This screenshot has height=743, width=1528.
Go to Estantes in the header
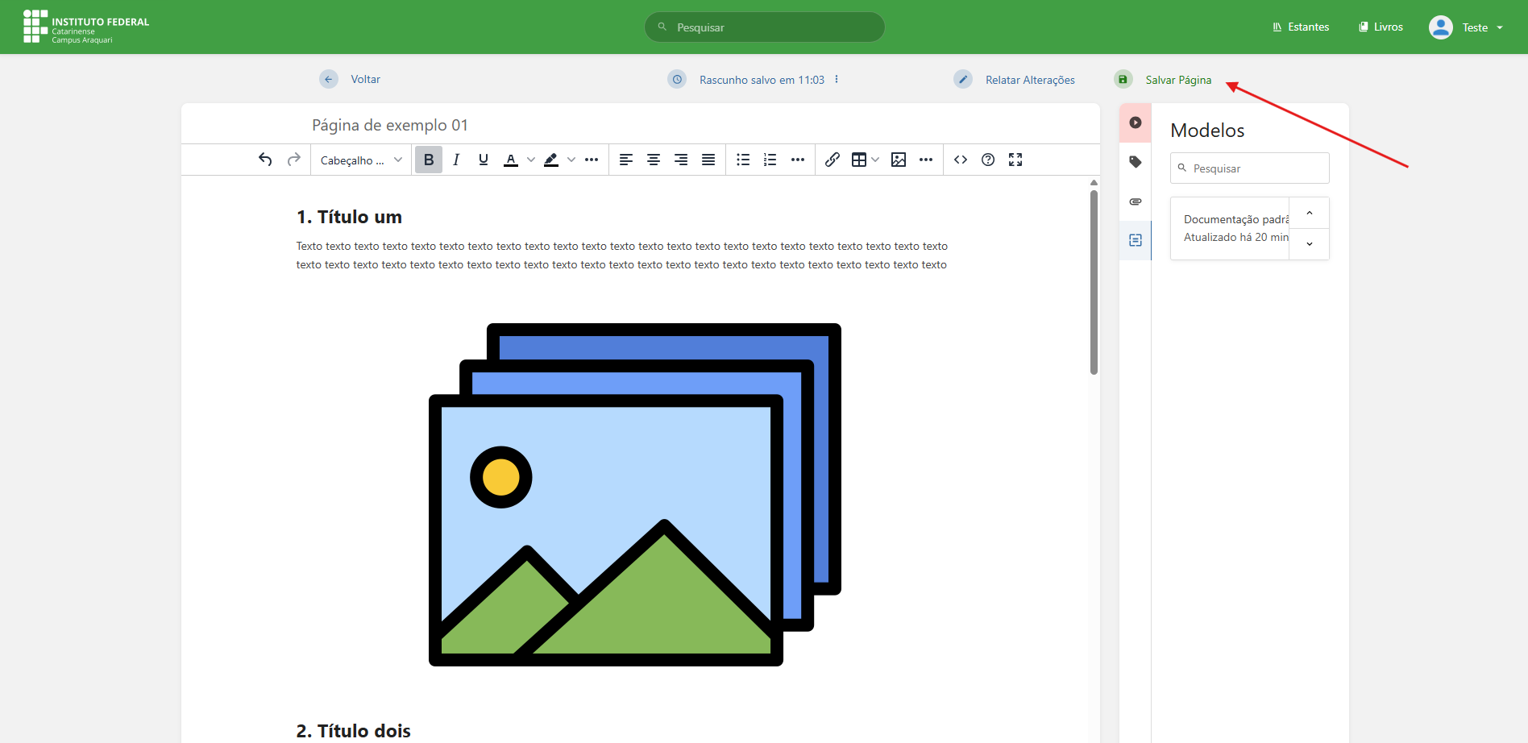click(1301, 27)
